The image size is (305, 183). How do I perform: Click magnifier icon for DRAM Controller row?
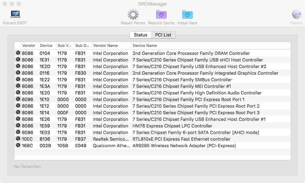pos(18,53)
